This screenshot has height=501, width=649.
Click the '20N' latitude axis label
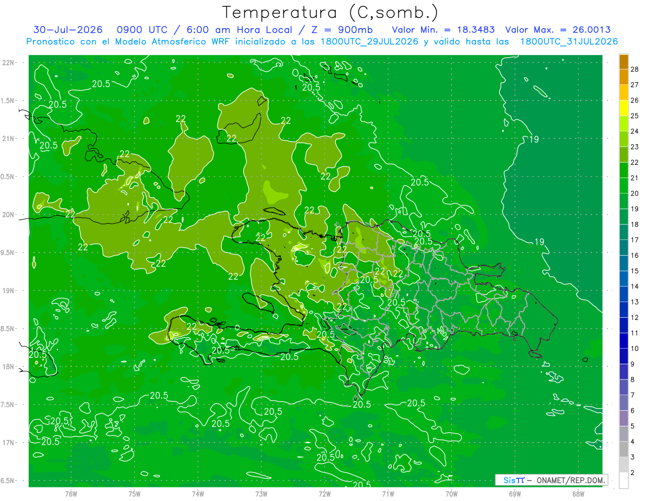8,215
